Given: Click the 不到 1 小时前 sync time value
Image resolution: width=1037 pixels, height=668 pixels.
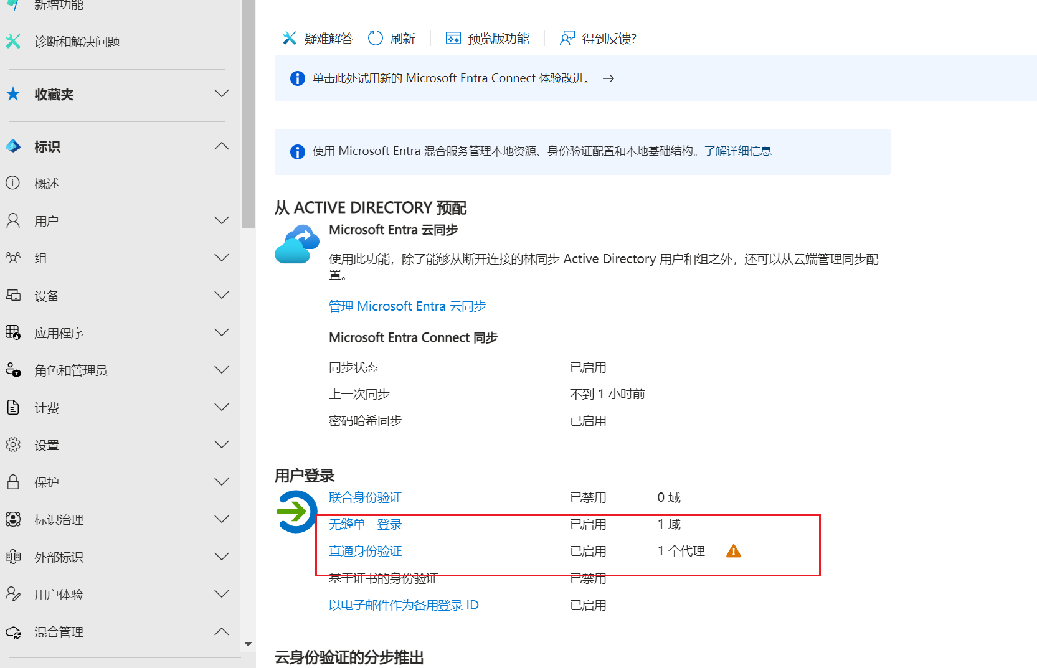Looking at the screenshot, I should click(607, 394).
